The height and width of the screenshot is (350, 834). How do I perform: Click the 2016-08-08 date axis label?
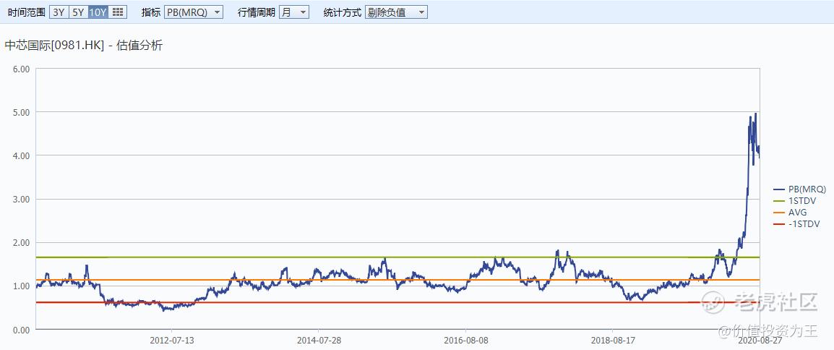(465, 340)
